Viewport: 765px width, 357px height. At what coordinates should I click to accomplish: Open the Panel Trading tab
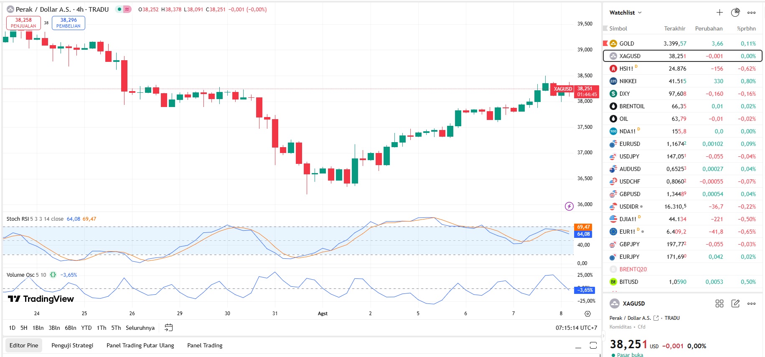click(205, 345)
